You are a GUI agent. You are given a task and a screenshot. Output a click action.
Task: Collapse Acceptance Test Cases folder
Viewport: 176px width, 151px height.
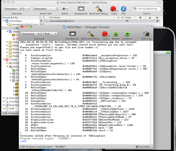point(7,25)
